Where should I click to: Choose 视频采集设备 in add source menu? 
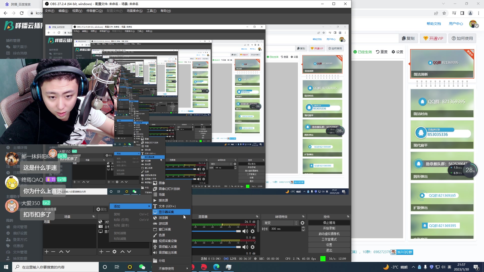point(171,241)
